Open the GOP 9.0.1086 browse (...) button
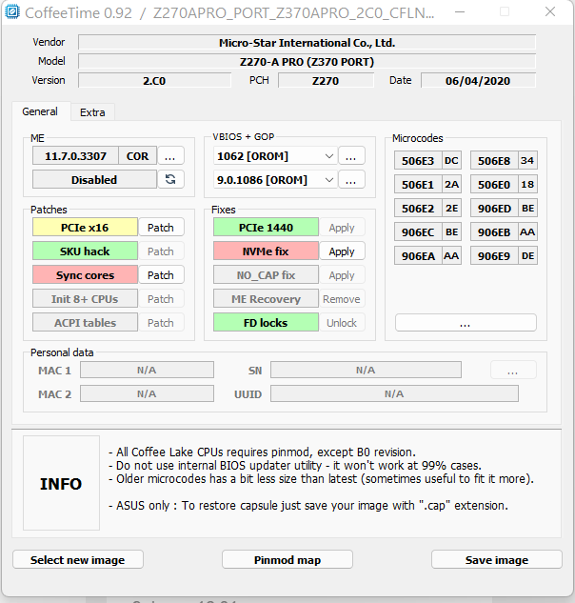575x603 pixels. [x=351, y=180]
